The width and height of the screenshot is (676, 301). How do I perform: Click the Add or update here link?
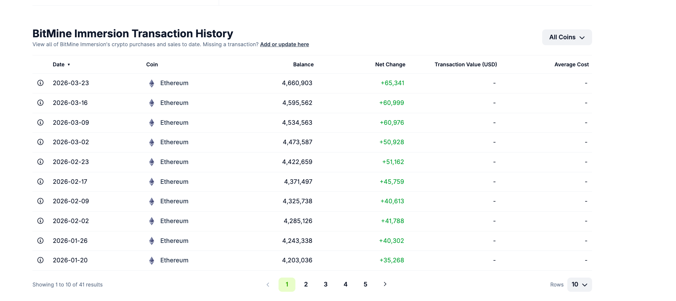click(284, 45)
